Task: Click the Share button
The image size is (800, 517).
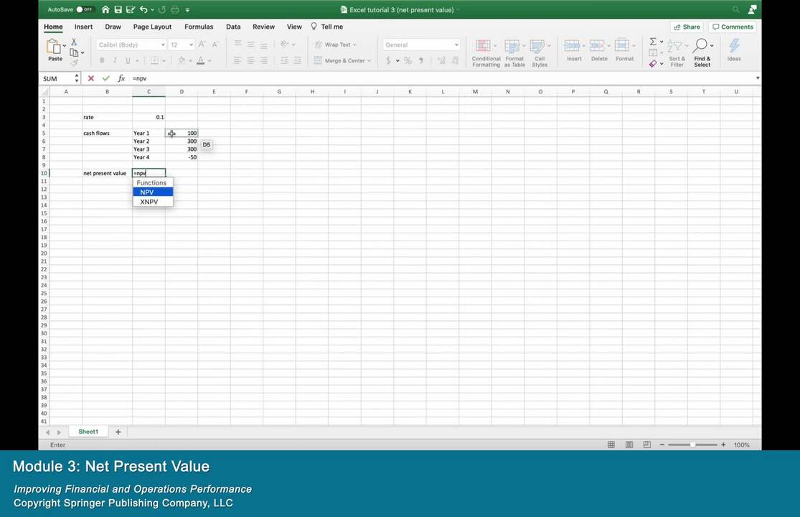Action: point(687,27)
